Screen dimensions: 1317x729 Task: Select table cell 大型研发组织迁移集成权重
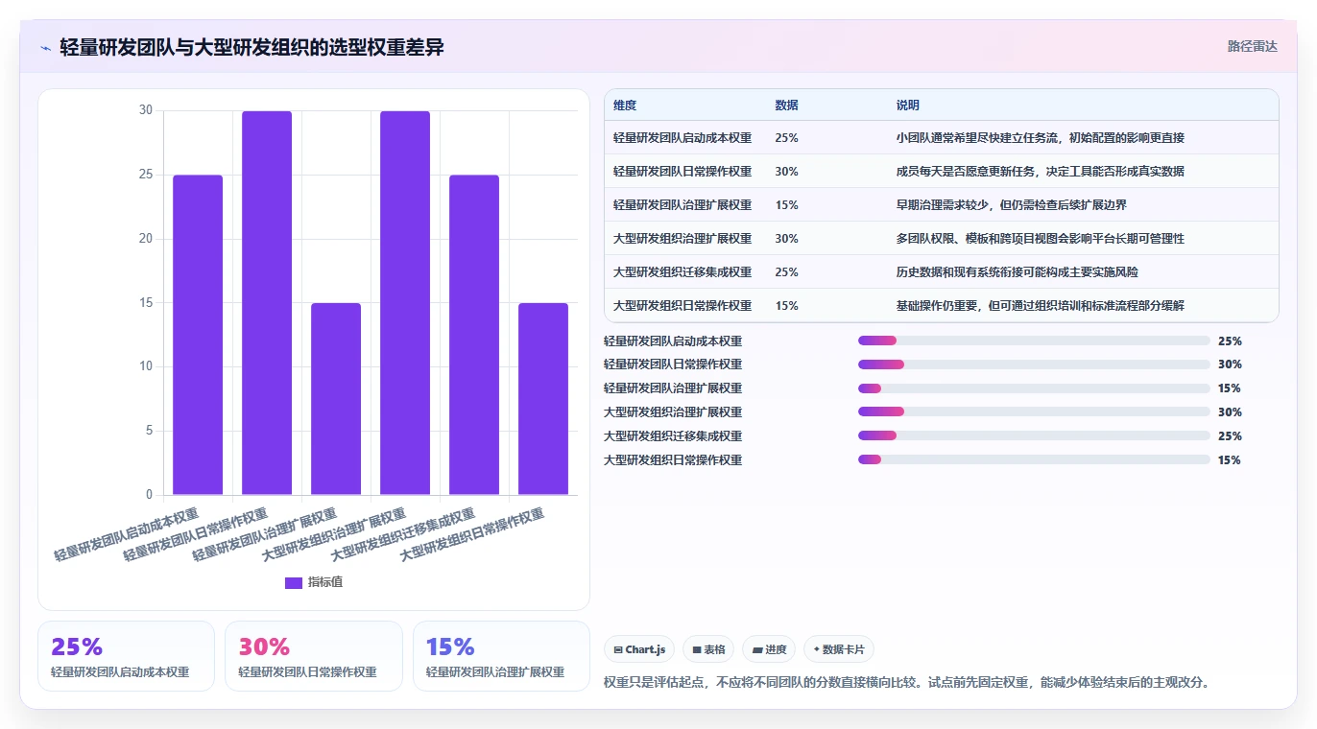(x=682, y=272)
